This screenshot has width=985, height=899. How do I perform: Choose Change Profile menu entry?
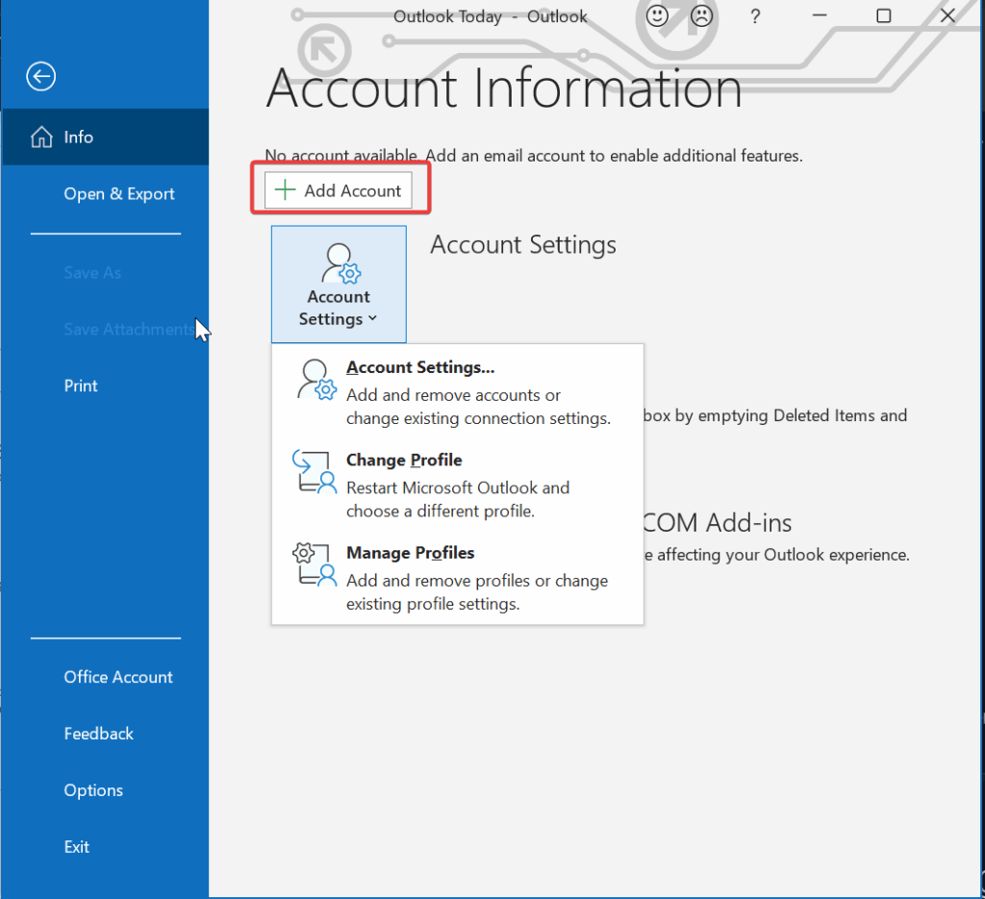[404, 461]
